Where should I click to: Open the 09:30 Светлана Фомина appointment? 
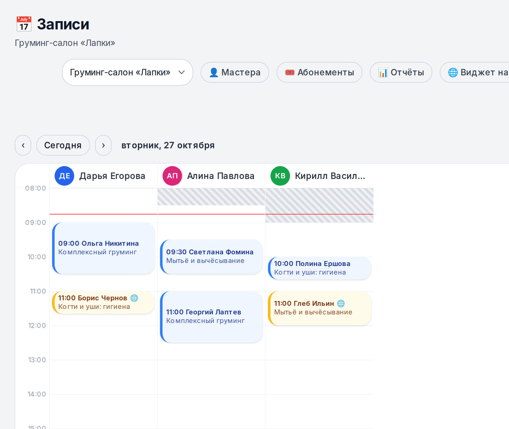coord(211,257)
